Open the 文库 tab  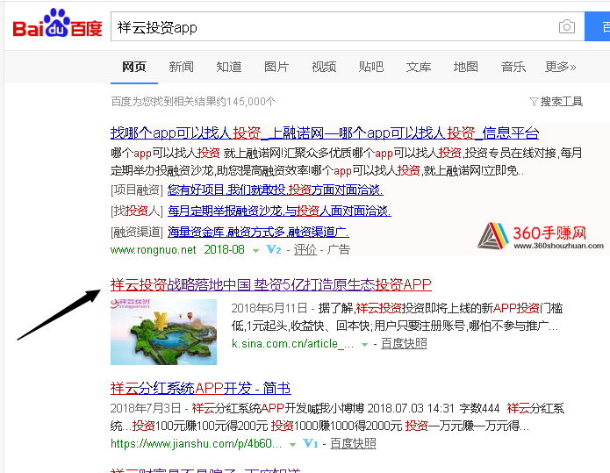(x=419, y=67)
